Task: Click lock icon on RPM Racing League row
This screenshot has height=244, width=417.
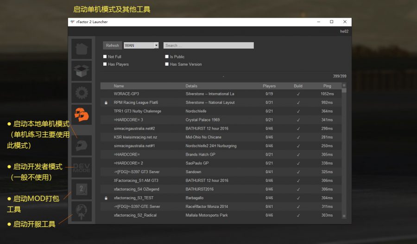Action: [106, 103]
